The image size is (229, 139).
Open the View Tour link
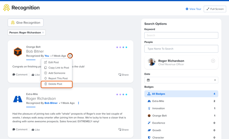193,9
